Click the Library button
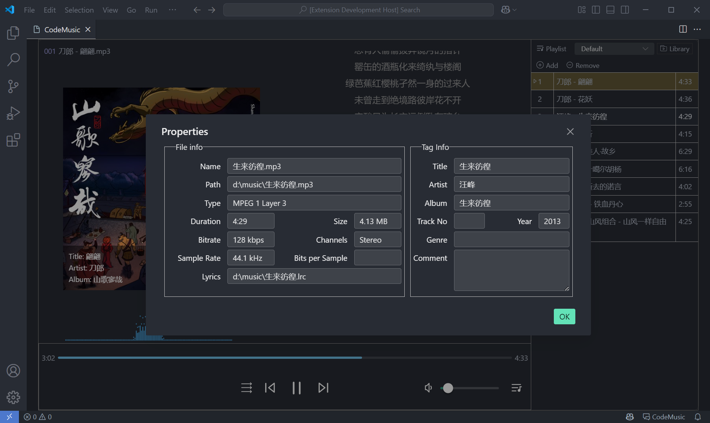This screenshot has height=423, width=710. [675, 49]
